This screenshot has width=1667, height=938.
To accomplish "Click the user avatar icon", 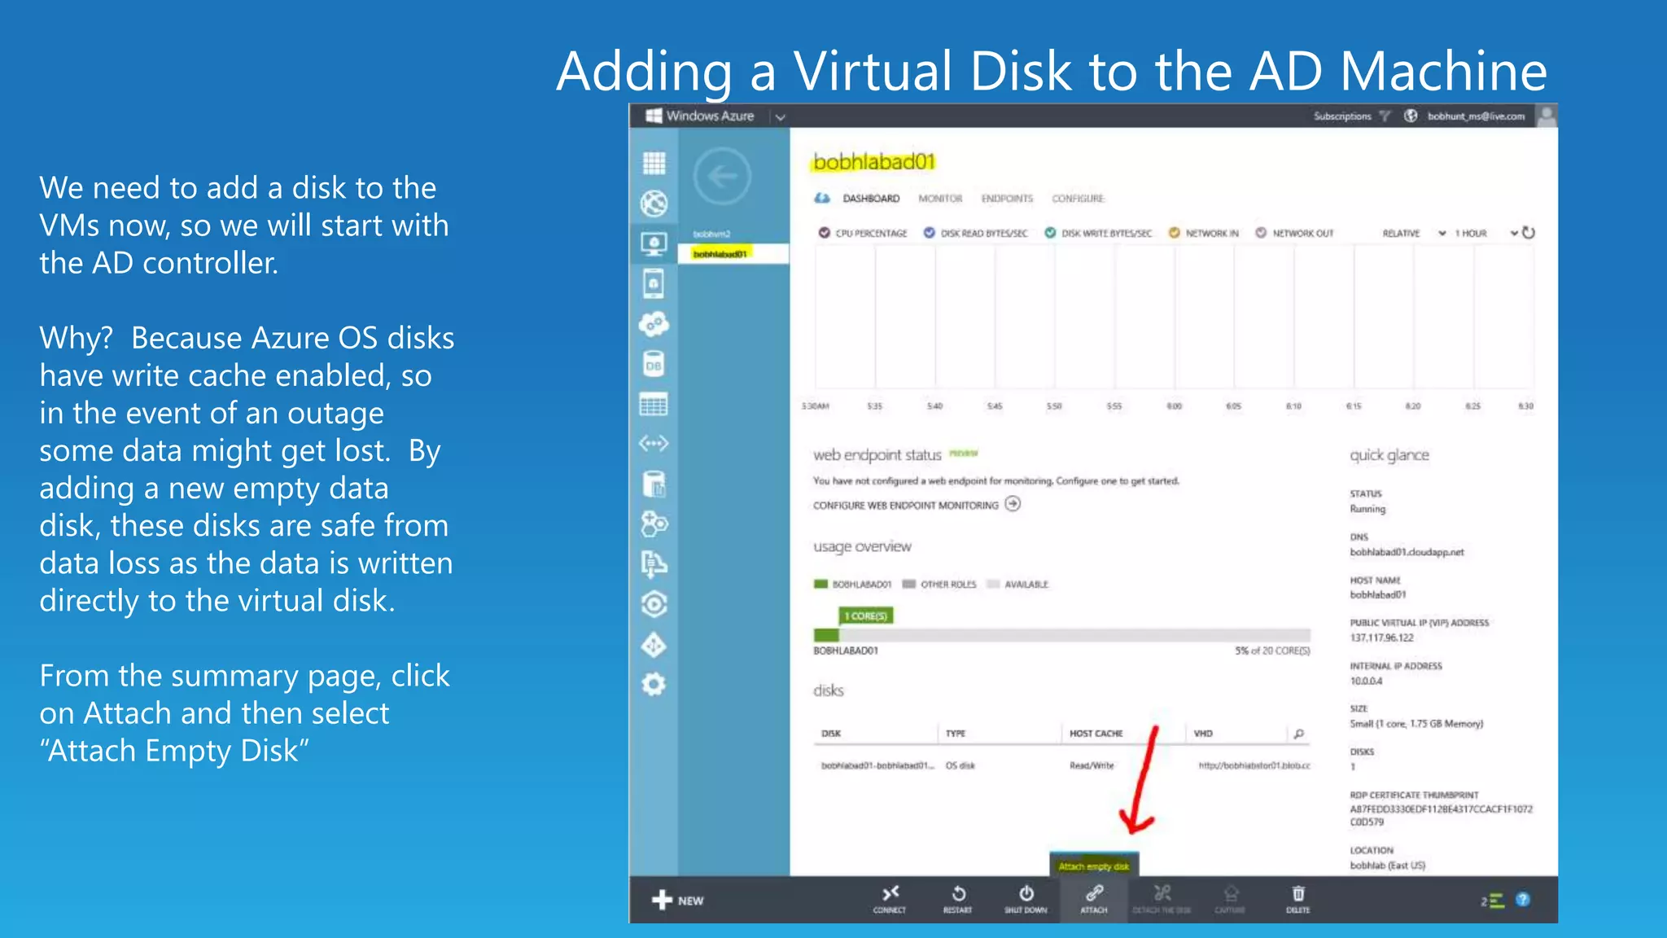I will 1547,116.
